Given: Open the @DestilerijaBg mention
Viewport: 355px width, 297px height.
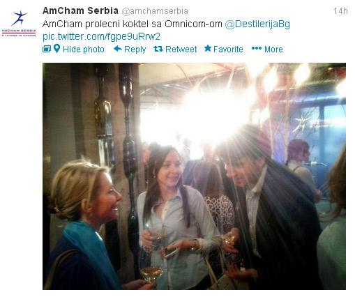Looking at the screenshot, I should 257,24.
